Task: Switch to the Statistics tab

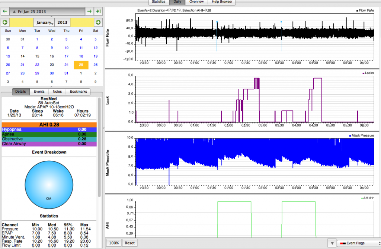Action: [158, 2]
